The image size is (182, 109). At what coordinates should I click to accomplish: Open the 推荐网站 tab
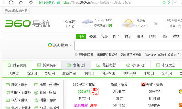click(x=17, y=65)
